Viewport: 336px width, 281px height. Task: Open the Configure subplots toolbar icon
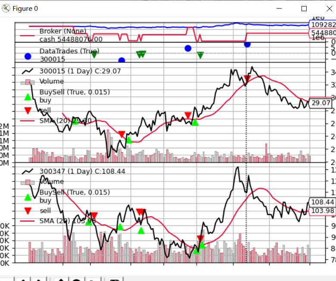[x=94, y=279]
